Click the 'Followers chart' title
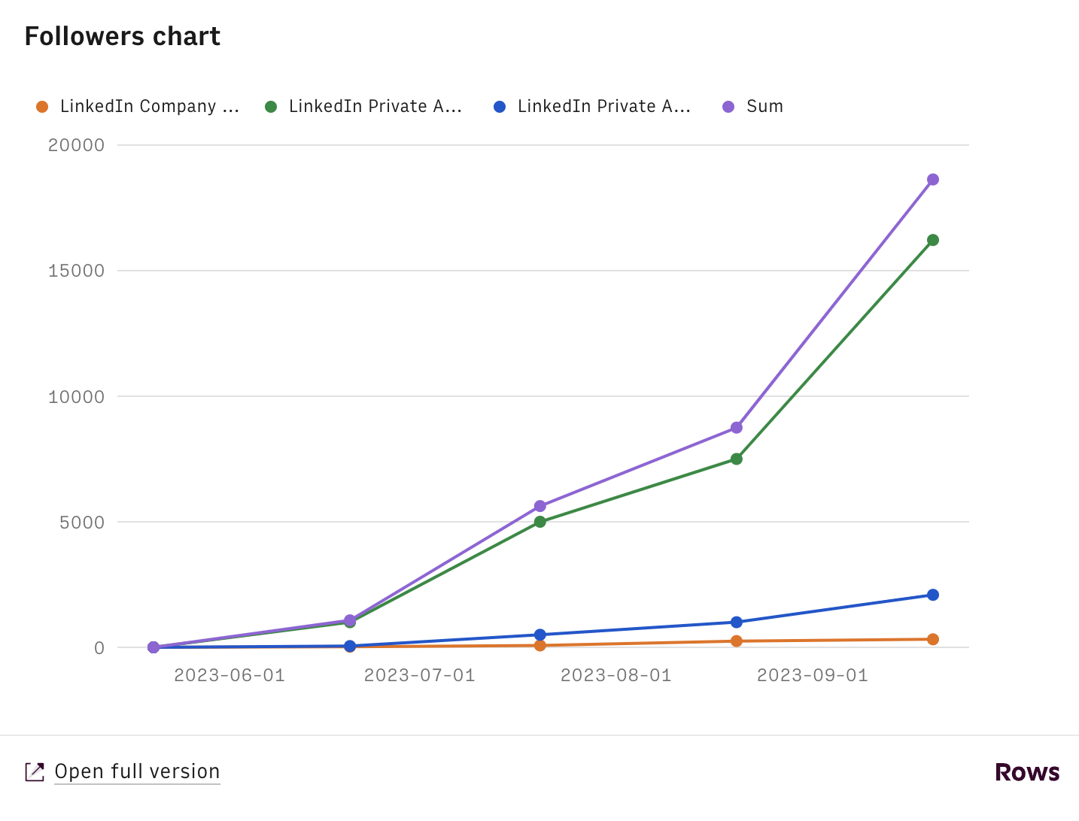Image resolution: width=1079 pixels, height=821 pixels. tap(123, 36)
